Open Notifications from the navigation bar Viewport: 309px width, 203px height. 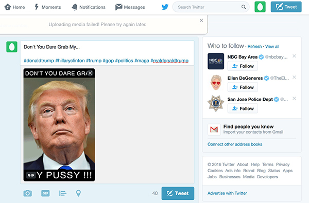(89, 7)
